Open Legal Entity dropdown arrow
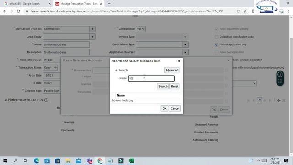 92,37
